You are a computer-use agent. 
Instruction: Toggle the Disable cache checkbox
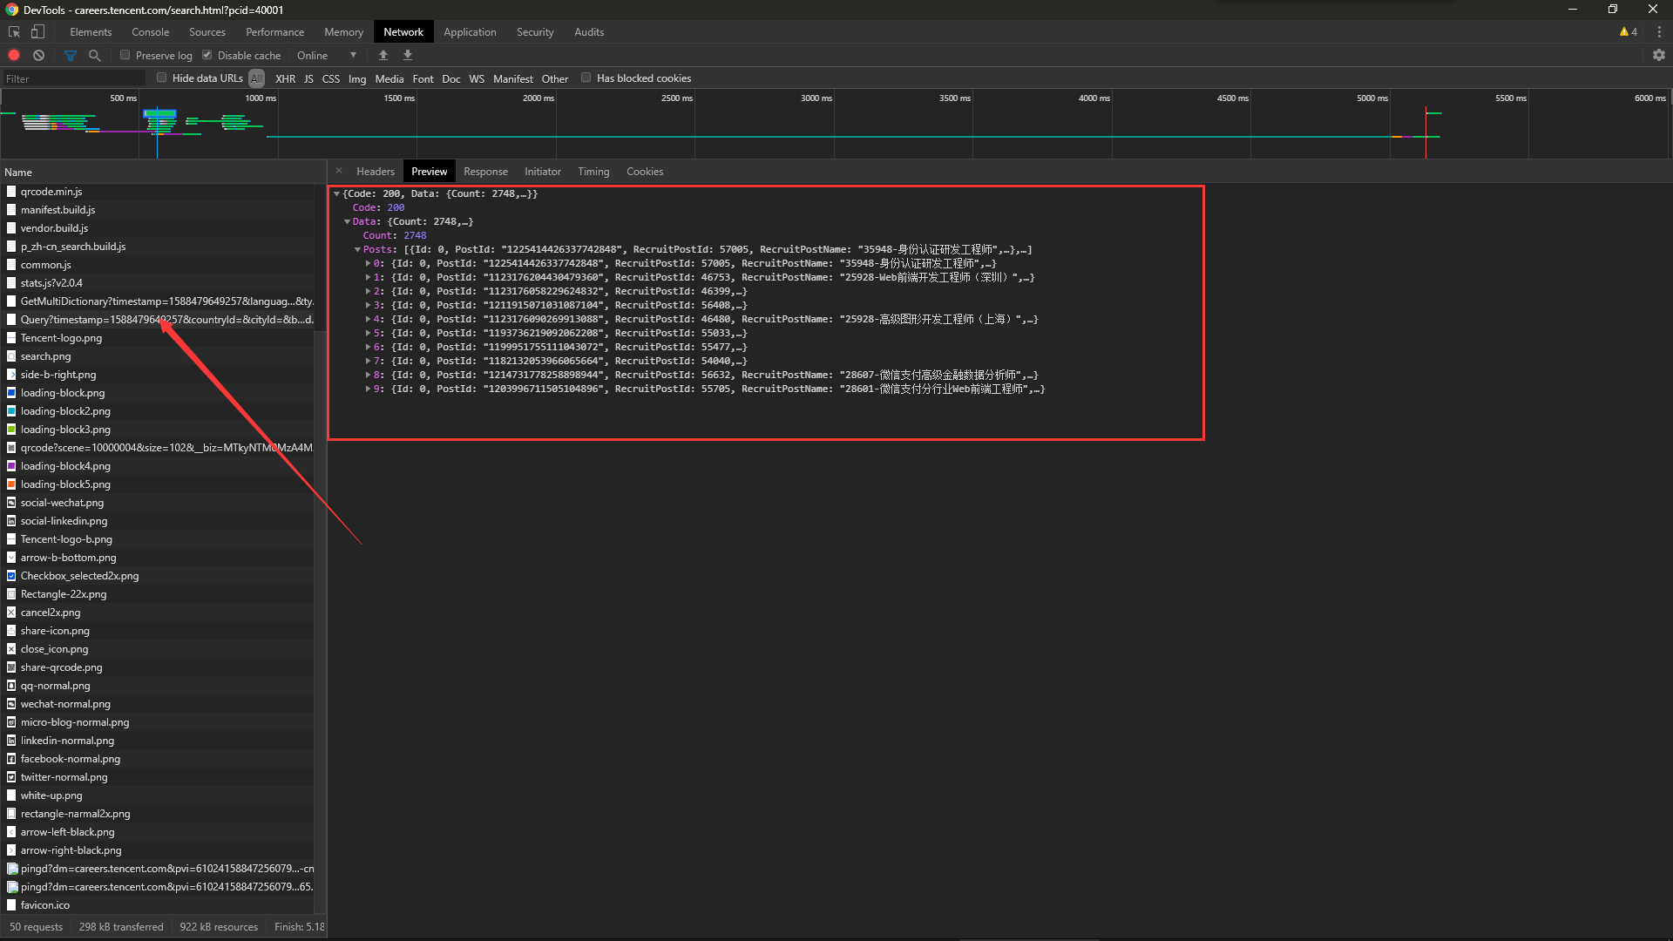(207, 55)
